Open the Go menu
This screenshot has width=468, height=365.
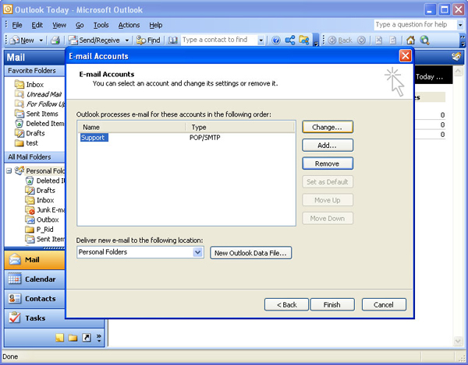80,25
